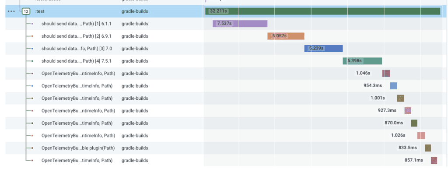Image resolution: width=448 pixels, height=169 pixels.
Task: Click the salmon 1.026s span block
Action: pos(421,136)
